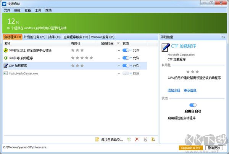
Task: Toggle startup switch for 360安全卫士
Action: click(x=126, y=50)
